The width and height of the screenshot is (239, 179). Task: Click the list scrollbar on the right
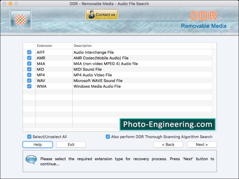click(x=214, y=87)
